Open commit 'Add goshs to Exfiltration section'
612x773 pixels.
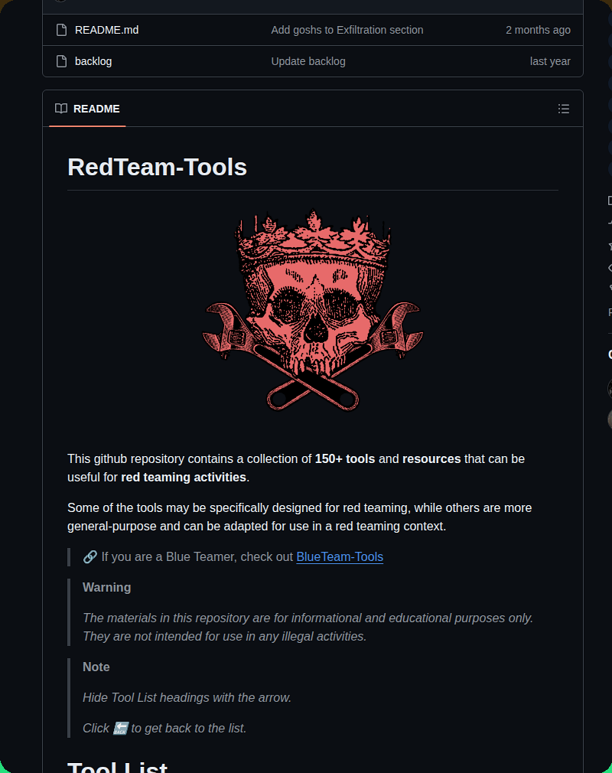click(347, 30)
